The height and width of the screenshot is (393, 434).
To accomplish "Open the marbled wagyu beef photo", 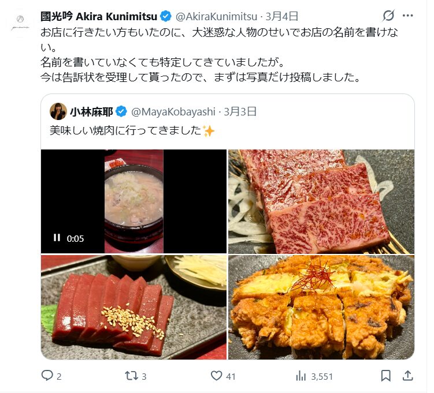I will click(321, 201).
